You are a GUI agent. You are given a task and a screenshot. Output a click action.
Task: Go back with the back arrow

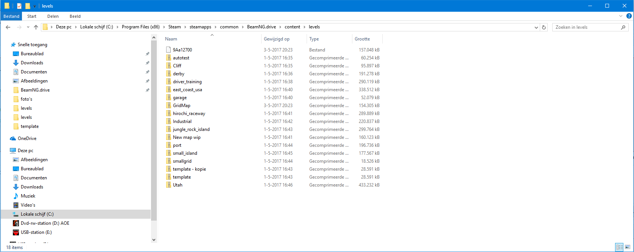(x=8, y=27)
